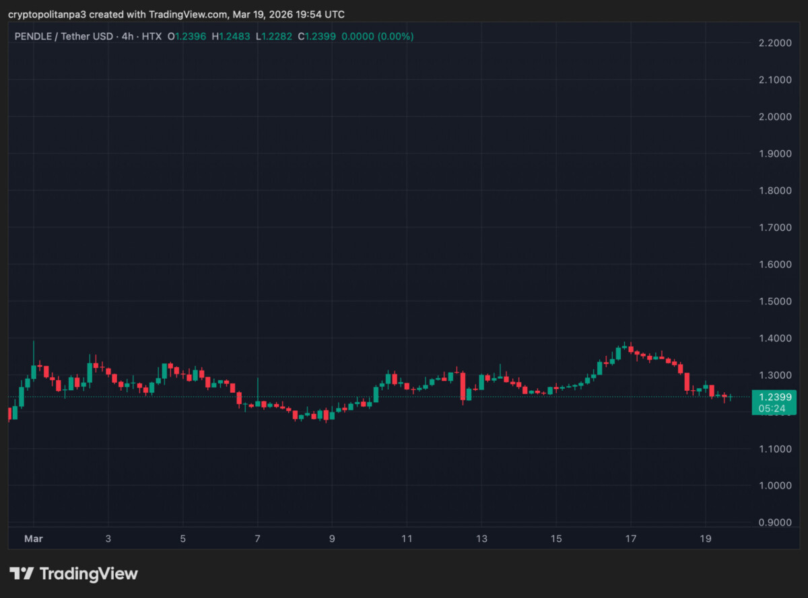808x598 pixels.
Task: Click the HTX exchange label
Action: [x=151, y=36]
